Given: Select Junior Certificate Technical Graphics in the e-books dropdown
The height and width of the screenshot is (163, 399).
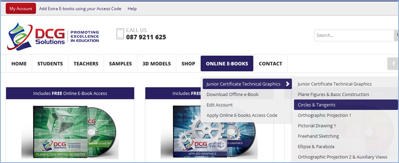Looking at the screenshot, I should [x=247, y=84].
